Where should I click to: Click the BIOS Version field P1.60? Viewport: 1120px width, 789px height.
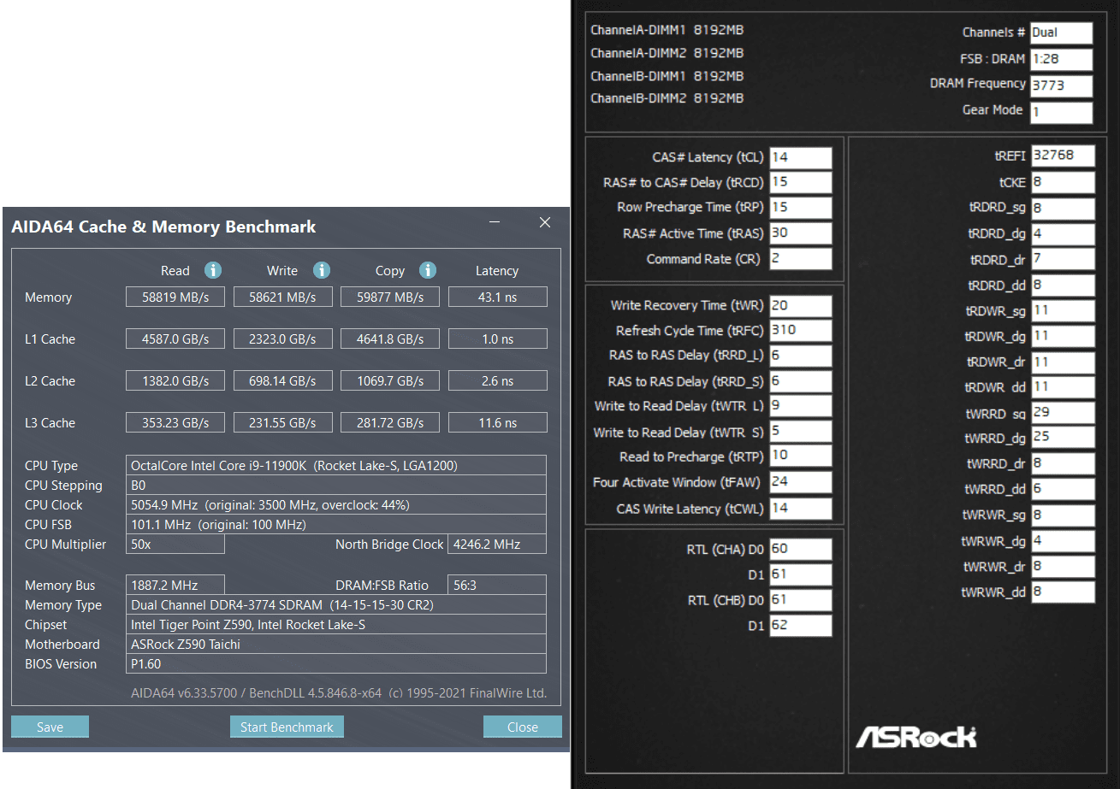click(336, 663)
